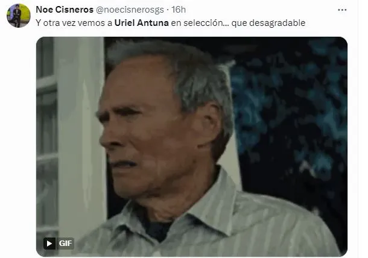Click the bolded Uriel Antuna text
Viewport: 368px width, 258px height.
[x=142, y=23]
